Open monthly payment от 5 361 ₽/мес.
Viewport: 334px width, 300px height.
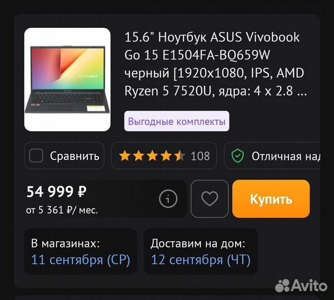click(x=62, y=210)
